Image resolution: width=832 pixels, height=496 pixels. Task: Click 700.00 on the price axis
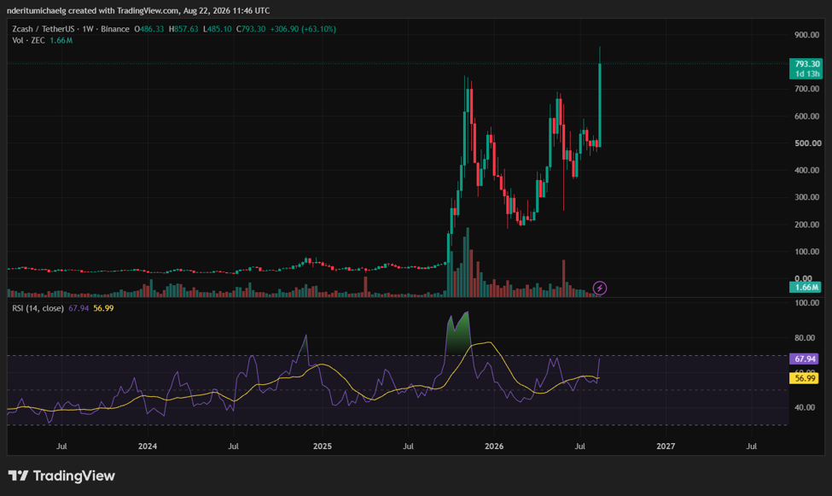click(807, 89)
